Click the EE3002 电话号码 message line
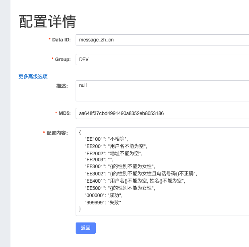The height and width of the screenshot is (247, 249). (x=141, y=174)
